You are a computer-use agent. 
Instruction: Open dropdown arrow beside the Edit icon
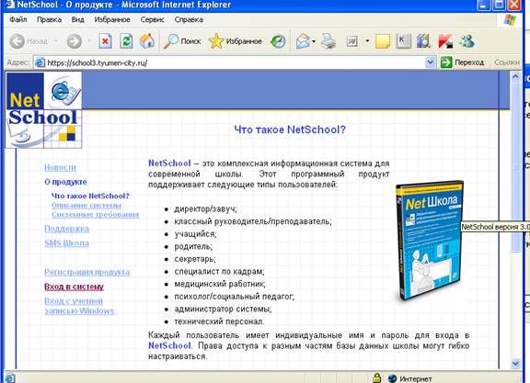[367, 41]
